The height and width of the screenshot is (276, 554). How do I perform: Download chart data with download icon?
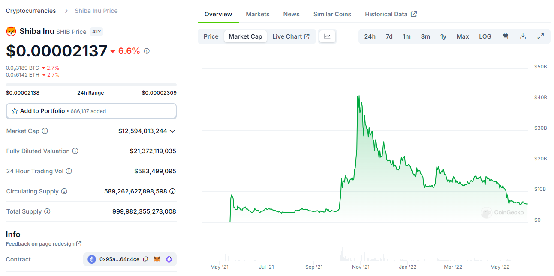pos(523,36)
